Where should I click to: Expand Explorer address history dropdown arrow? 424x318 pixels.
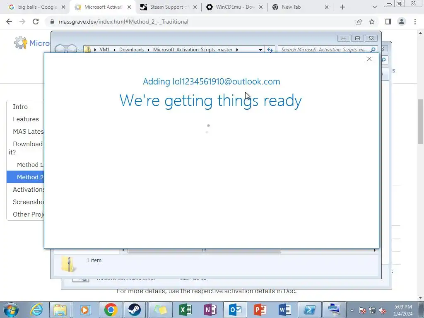click(260, 50)
